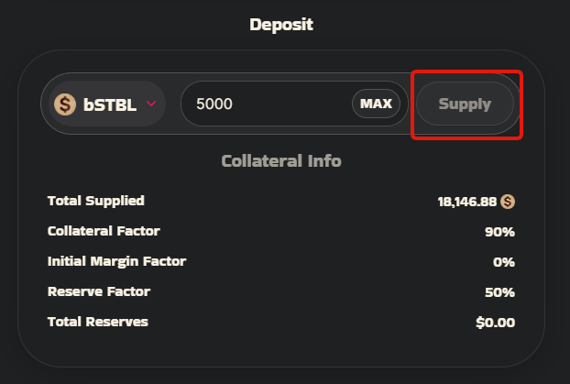Click the bSTBL token name text

pyautogui.click(x=110, y=104)
